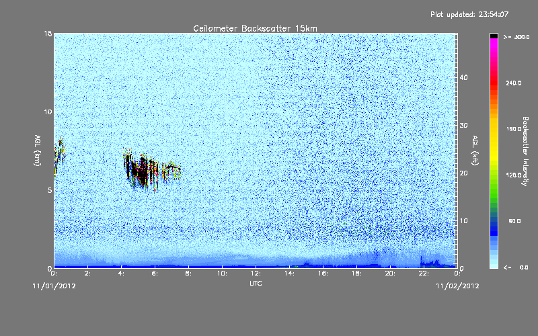Select the "UTC" x-axis label

(256, 283)
